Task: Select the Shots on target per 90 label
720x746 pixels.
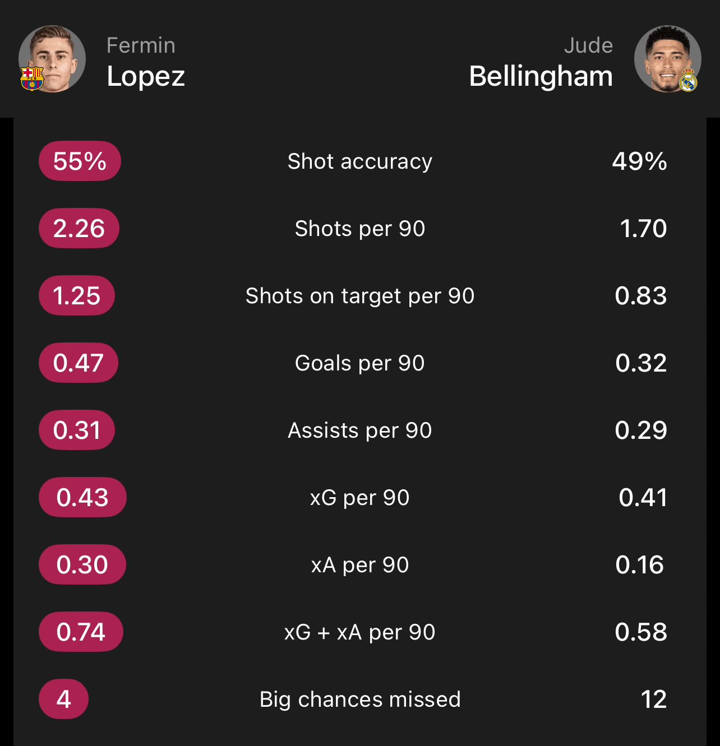Action: (360, 296)
